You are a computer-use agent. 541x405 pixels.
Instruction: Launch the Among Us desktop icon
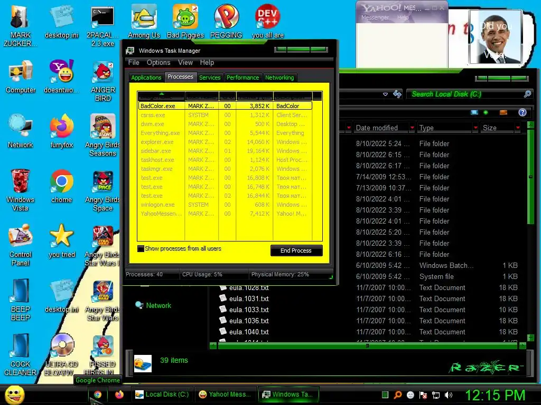pos(144,22)
